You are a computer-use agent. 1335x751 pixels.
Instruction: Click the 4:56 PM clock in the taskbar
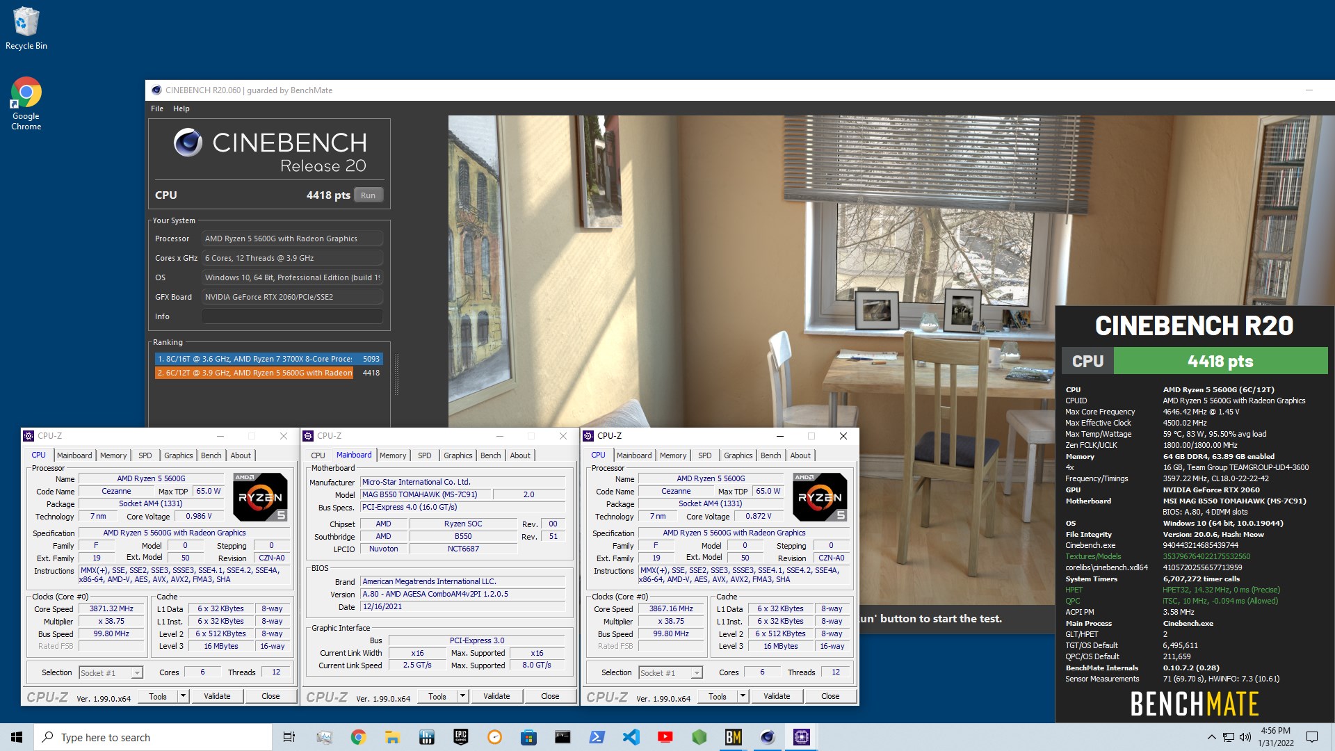1275,731
